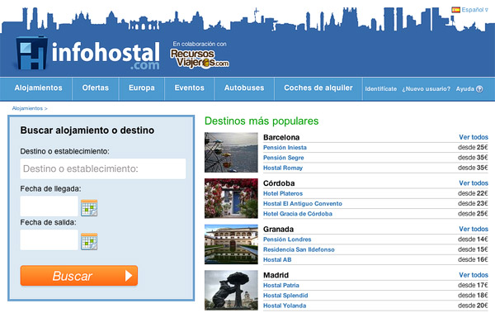Screen dimensions: 495x313
Task: Click the 'desde 22€' price for Hotel Plateros
Action: (473, 193)
